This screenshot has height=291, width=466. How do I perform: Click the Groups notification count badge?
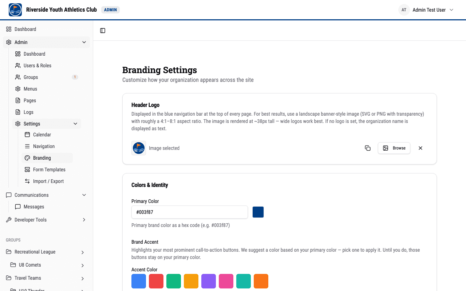click(75, 77)
